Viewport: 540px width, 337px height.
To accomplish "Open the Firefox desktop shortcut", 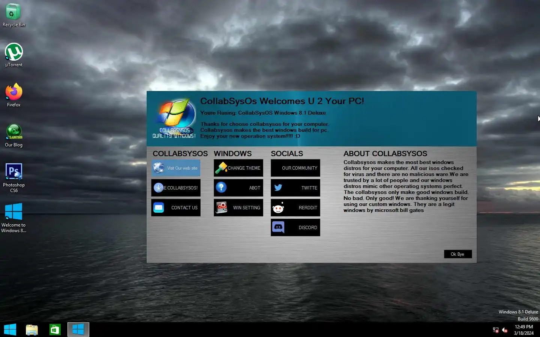I will 14,95.
